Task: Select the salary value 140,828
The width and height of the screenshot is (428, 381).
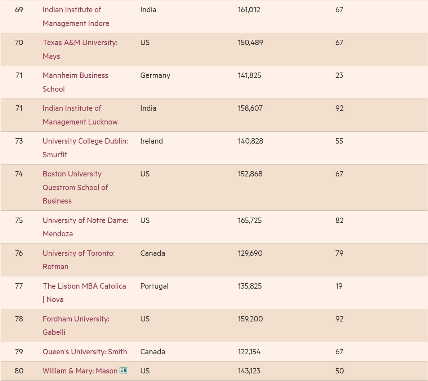Action: [250, 141]
